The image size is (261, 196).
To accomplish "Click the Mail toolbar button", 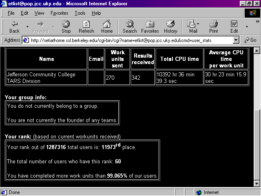I will pyautogui.click(x=192, y=27).
